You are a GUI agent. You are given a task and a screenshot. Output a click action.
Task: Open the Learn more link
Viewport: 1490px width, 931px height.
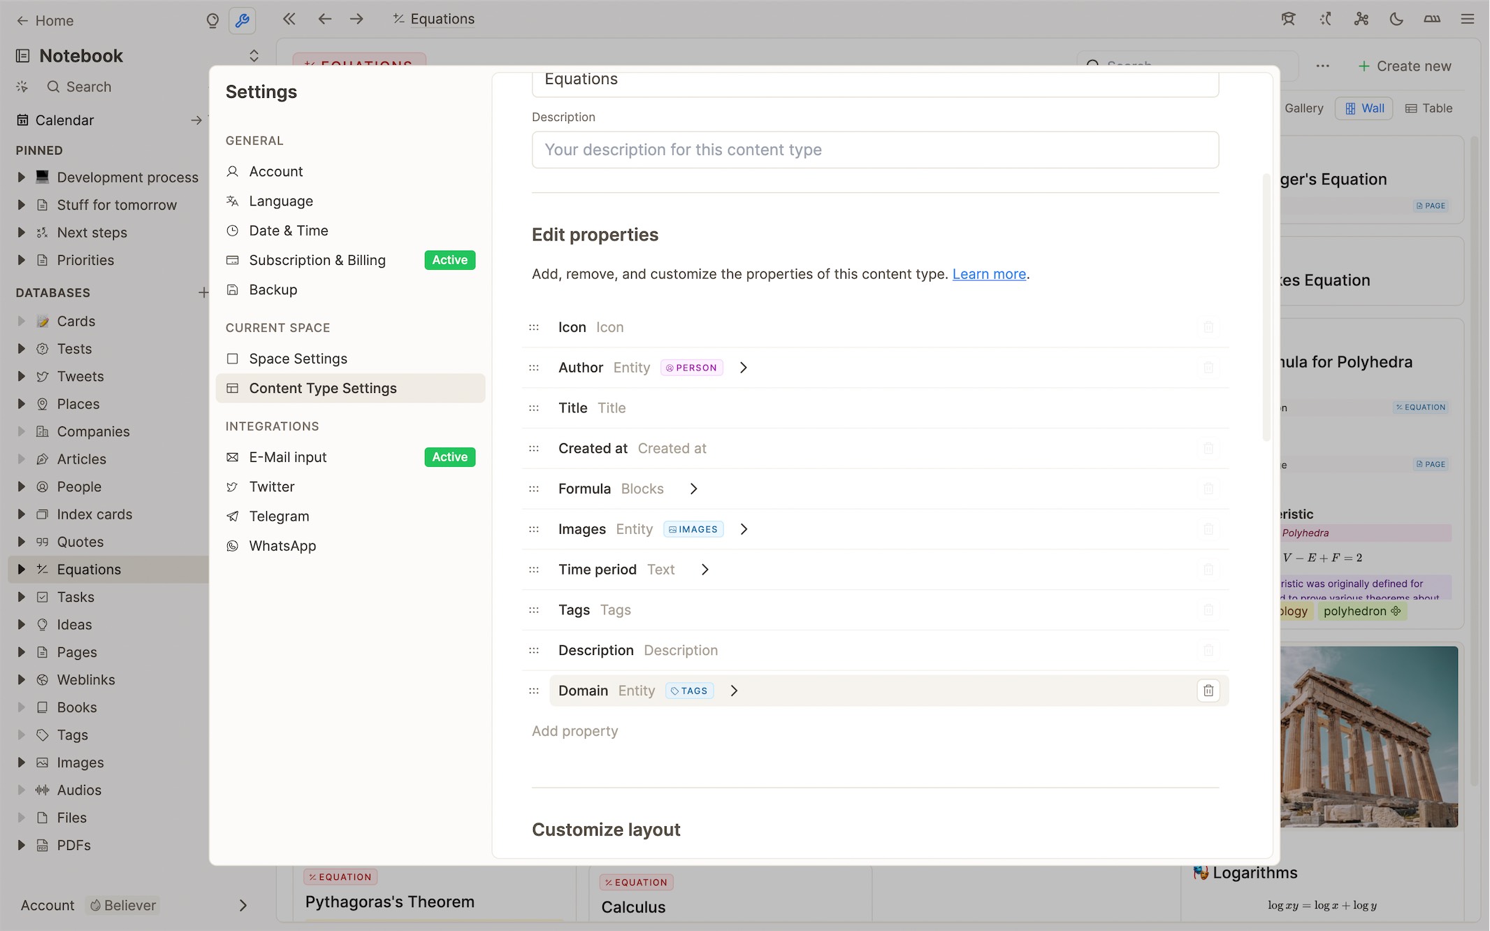coord(989,274)
